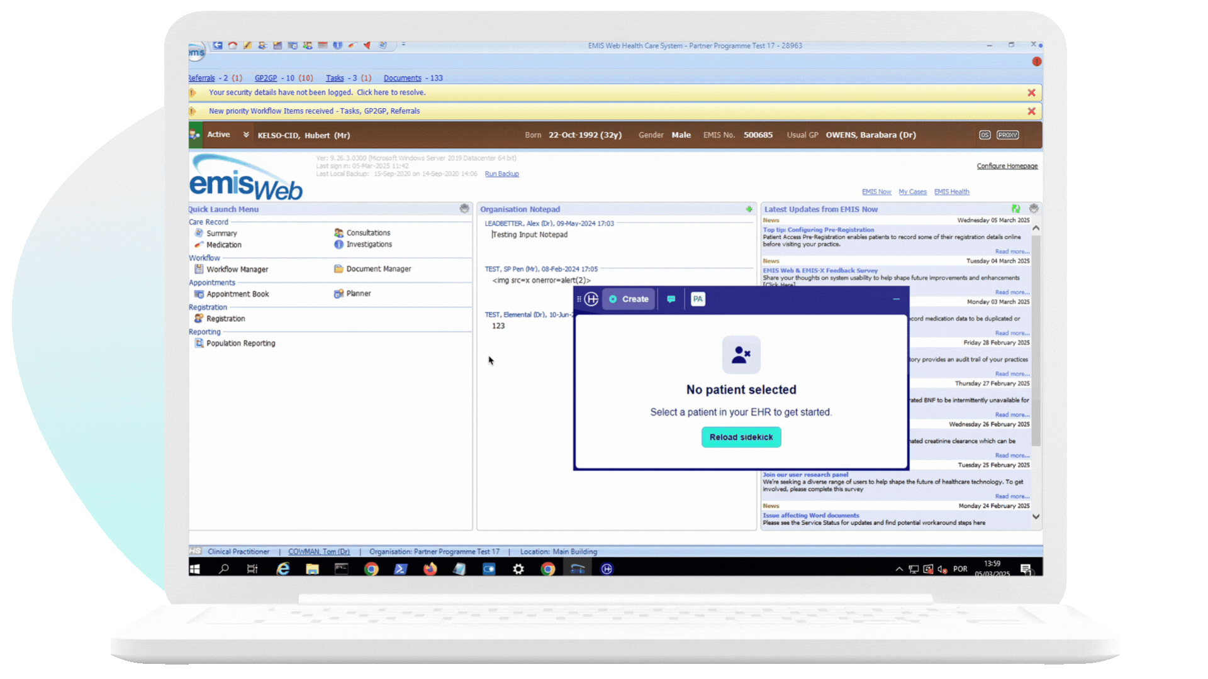Click the PA badge in sidekick bar

[697, 299]
